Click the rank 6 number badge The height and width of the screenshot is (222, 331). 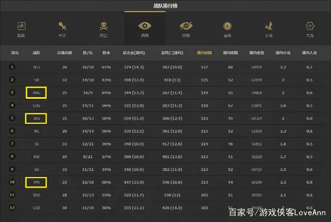pyautogui.click(x=12, y=131)
